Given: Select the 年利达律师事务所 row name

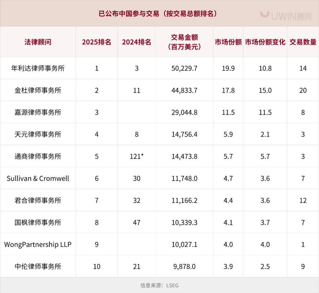Looking at the screenshot, I should [38, 68].
